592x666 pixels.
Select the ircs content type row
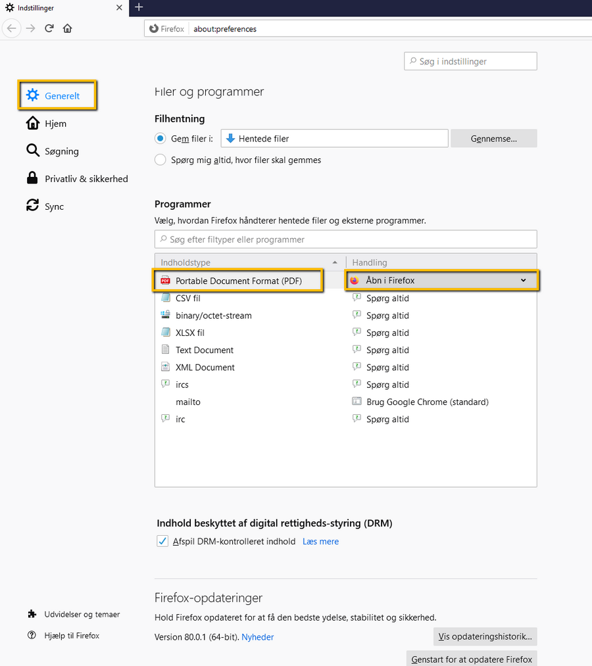click(x=346, y=385)
